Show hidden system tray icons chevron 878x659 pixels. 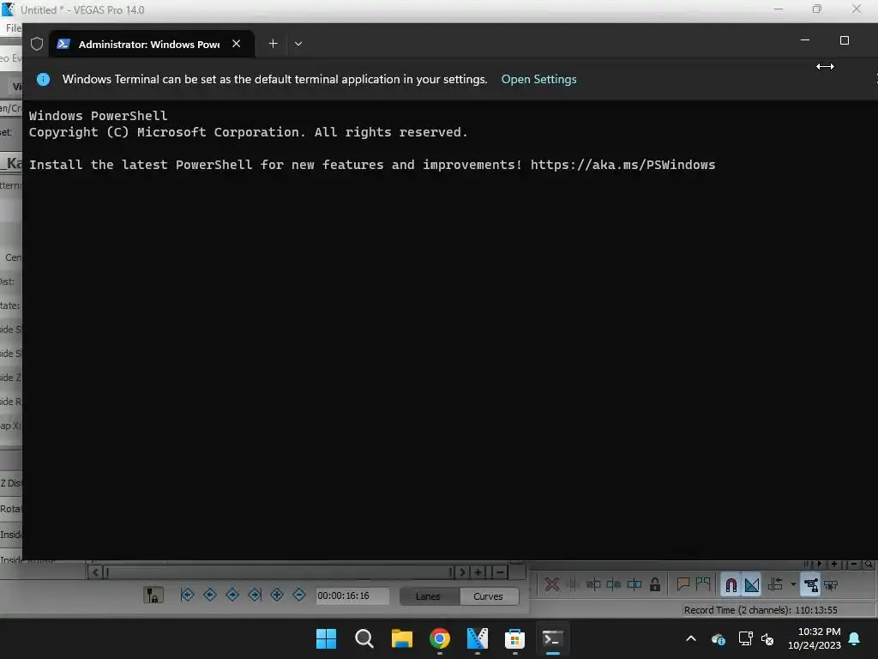[691, 638]
